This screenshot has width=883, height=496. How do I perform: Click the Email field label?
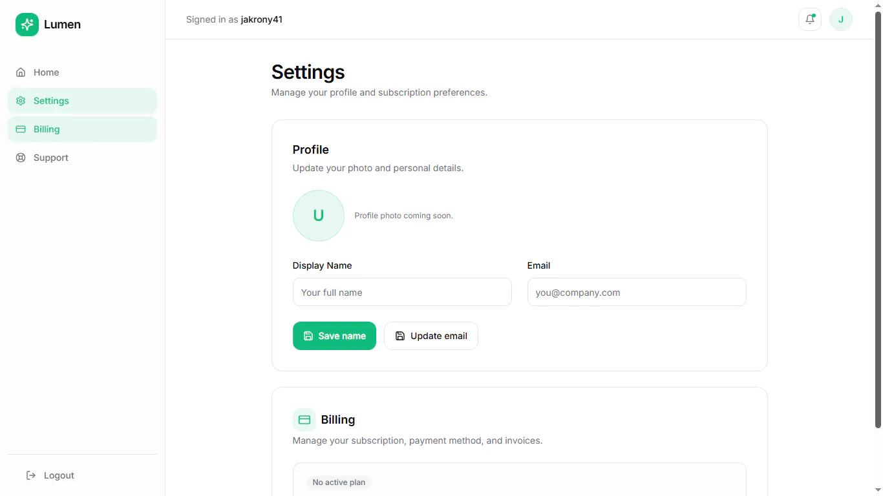click(539, 265)
